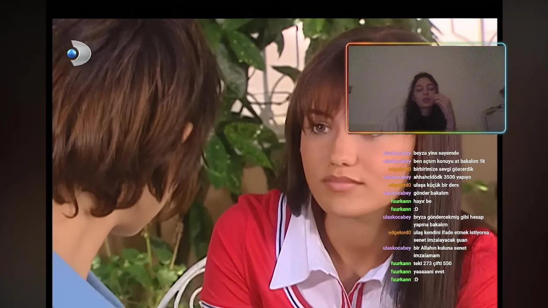548x308 pixels.
Task: Select message "birbirimize sevgi gösterdik"
Action: pyautogui.click(x=443, y=169)
